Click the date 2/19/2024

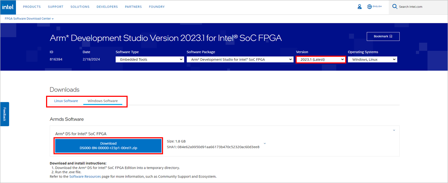tap(91, 60)
